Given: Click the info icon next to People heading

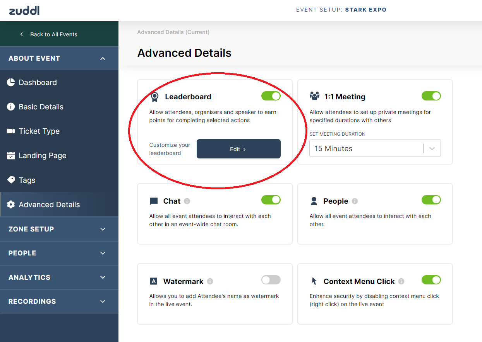Looking at the screenshot, I should tap(355, 201).
